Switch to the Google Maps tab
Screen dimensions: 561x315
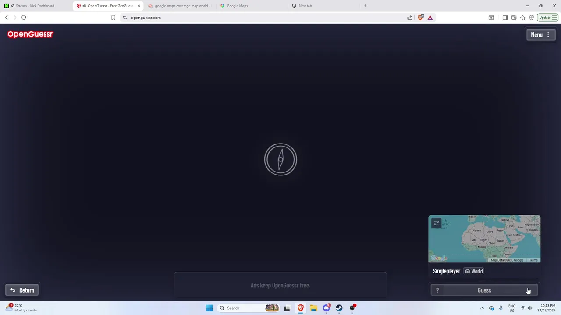point(252,6)
